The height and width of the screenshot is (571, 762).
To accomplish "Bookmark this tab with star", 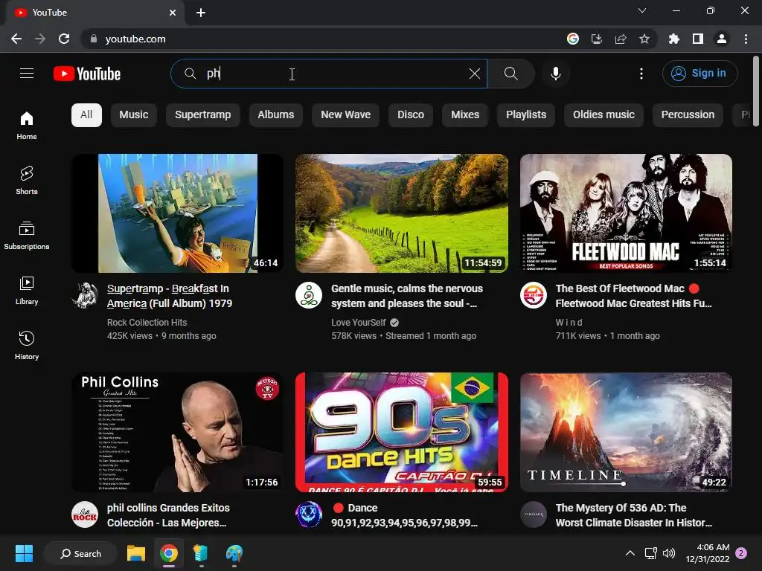I will click(644, 39).
